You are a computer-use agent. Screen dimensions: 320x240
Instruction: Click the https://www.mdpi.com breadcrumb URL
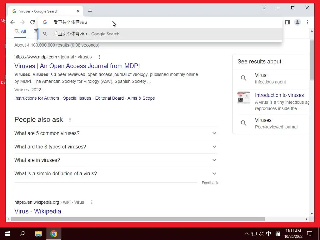(53, 57)
